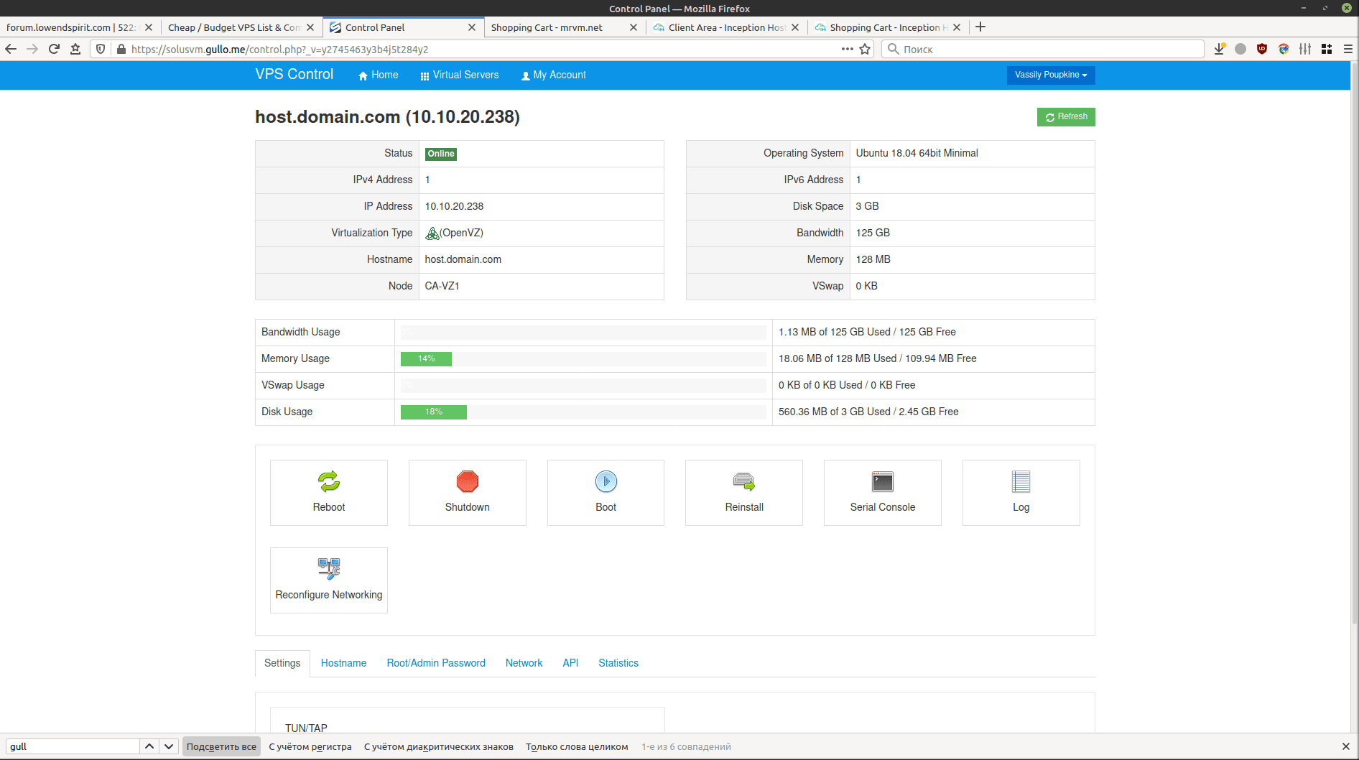Click the Disk Usage progress bar

583,412
